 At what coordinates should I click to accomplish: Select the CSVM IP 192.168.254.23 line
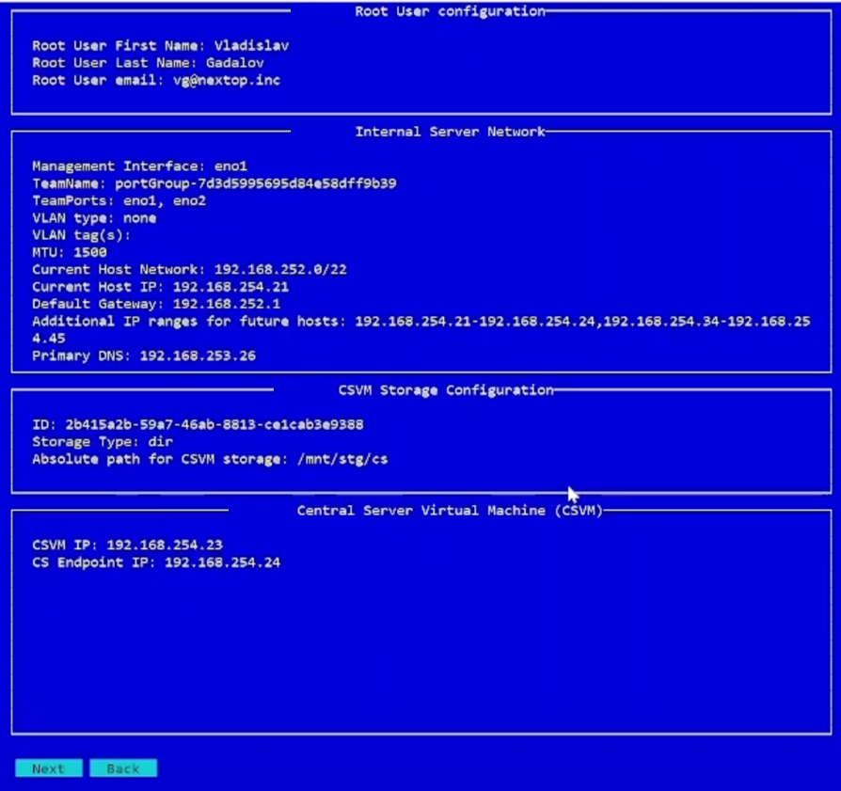(x=127, y=546)
